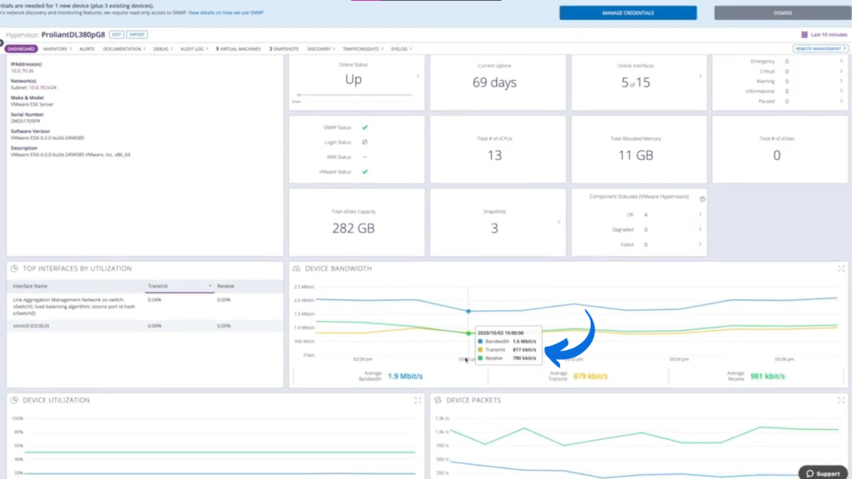Click the Top Interfaces by Utilization panel icon

point(15,269)
